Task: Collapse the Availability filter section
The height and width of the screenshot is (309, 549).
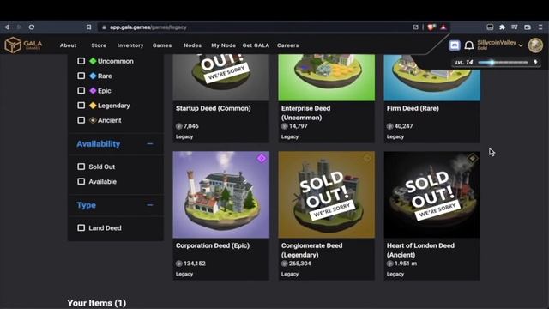Action: click(150, 143)
